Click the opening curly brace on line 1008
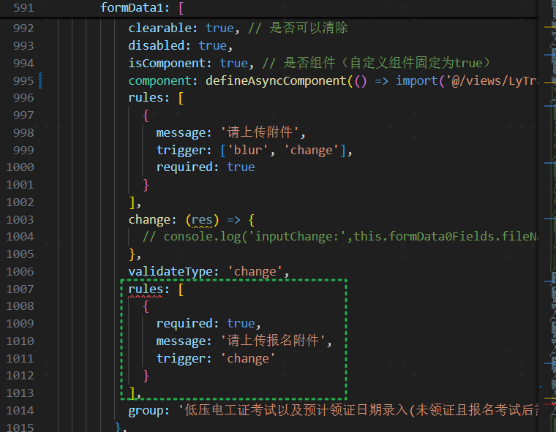The image size is (556, 432). pyautogui.click(x=146, y=306)
